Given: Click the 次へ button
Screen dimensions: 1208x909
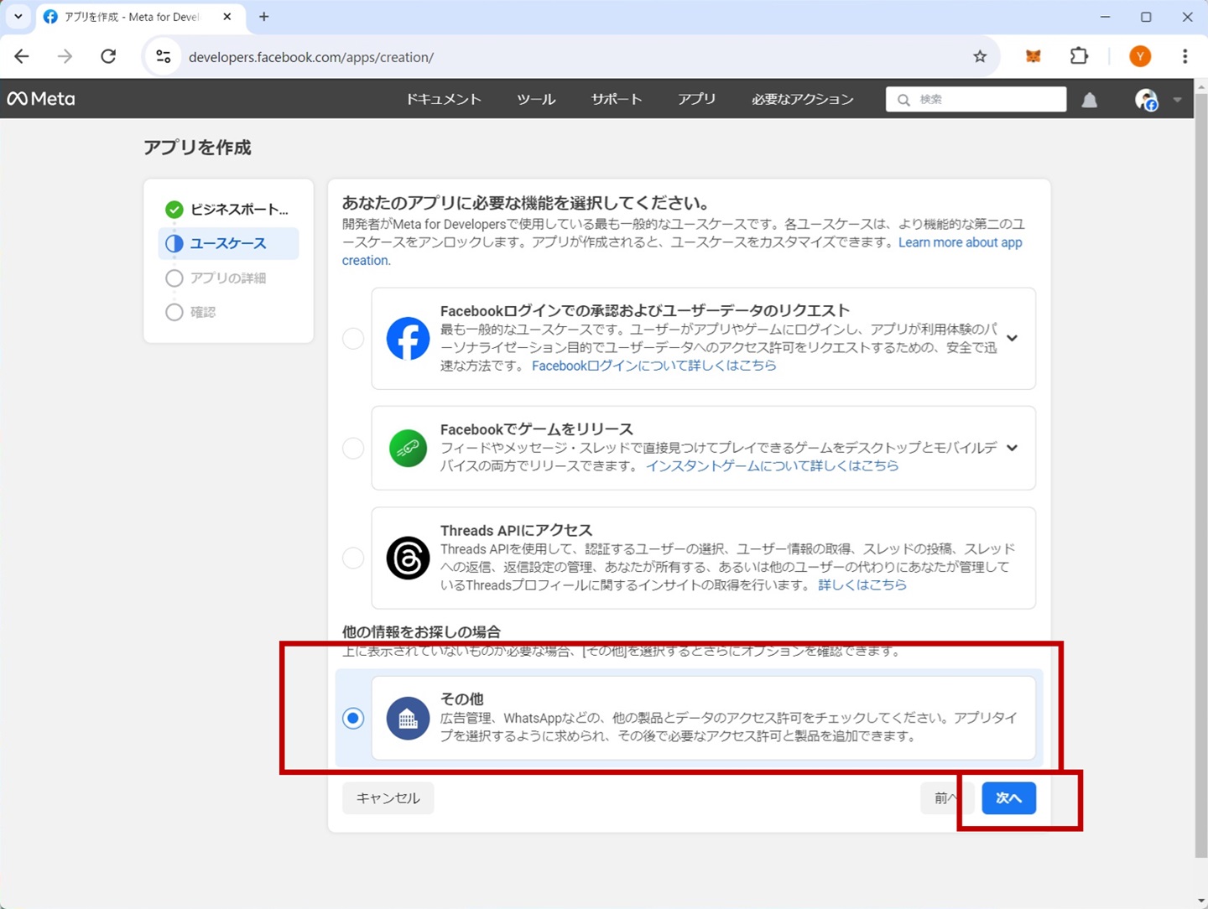Looking at the screenshot, I should click(x=1008, y=797).
